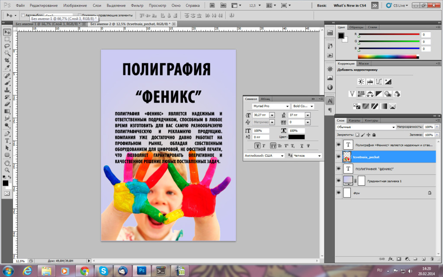
Task: Click the delete layer trash icon
Action: [433, 258]
